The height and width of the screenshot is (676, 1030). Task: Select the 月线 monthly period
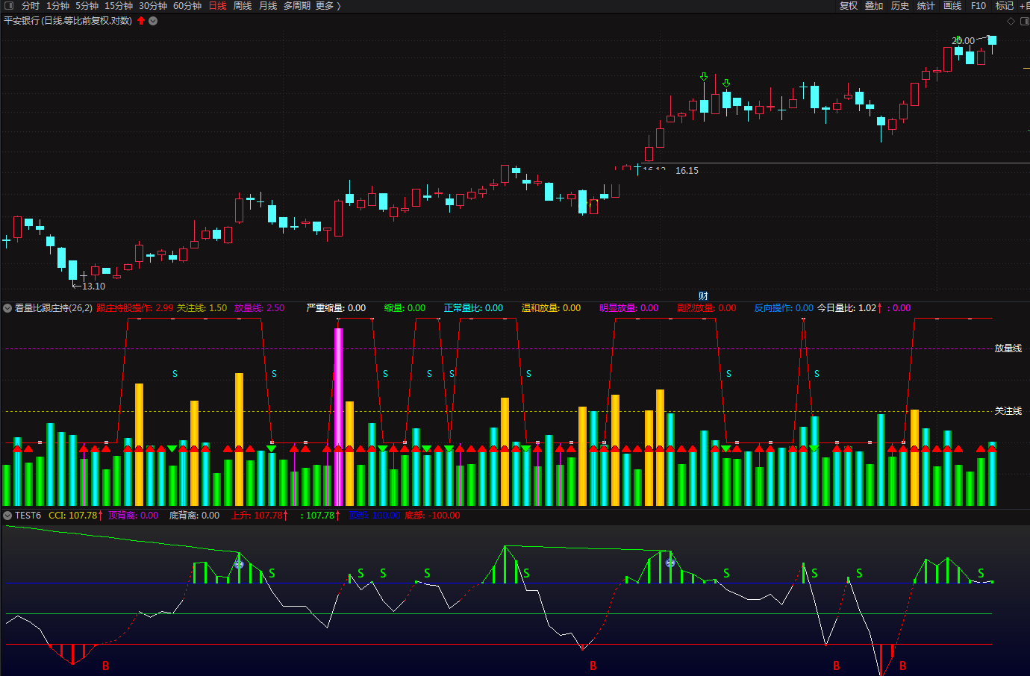coord(268,6)
